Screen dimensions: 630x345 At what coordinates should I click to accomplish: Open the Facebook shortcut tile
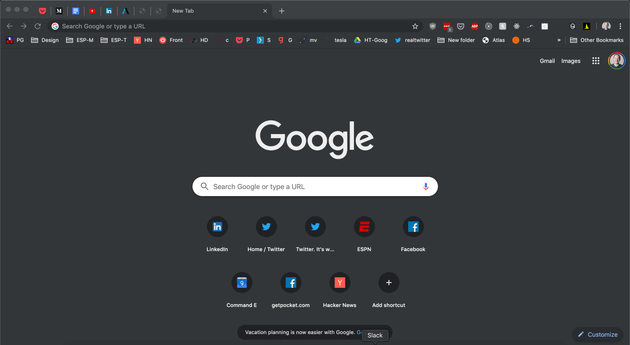point(413,234)
